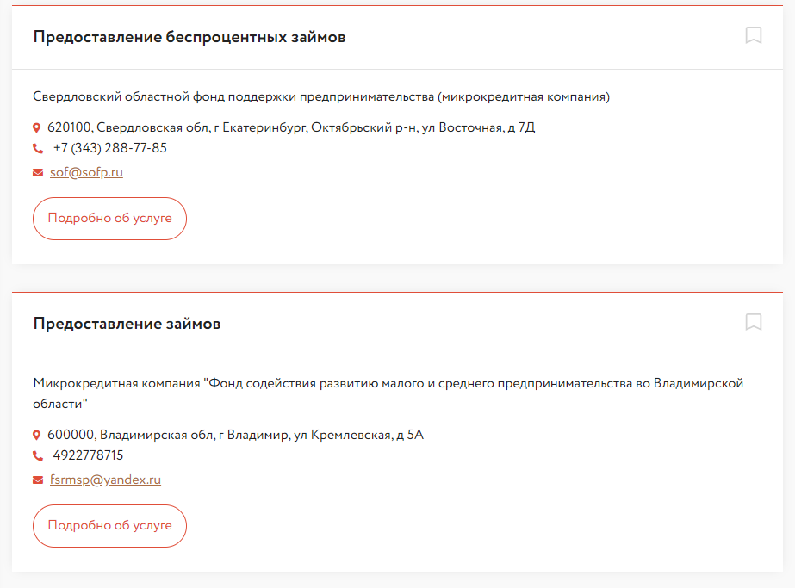
Task: Click envelope icon next to fsrmsp@yandex.ru
Action: (38, 480)
